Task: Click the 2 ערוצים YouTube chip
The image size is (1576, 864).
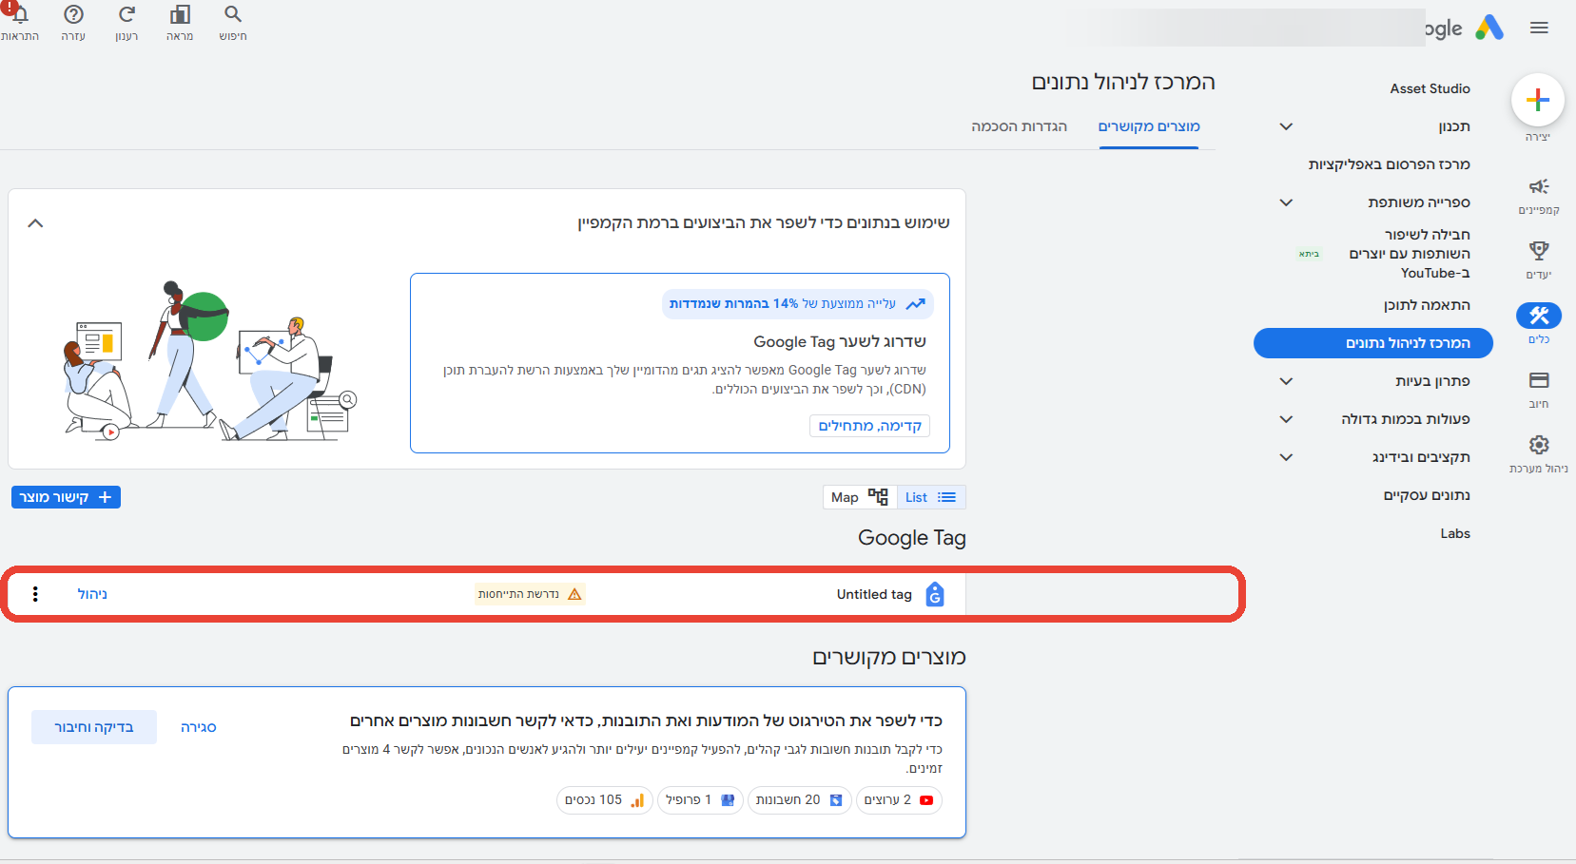Action: tap(899, 800)
